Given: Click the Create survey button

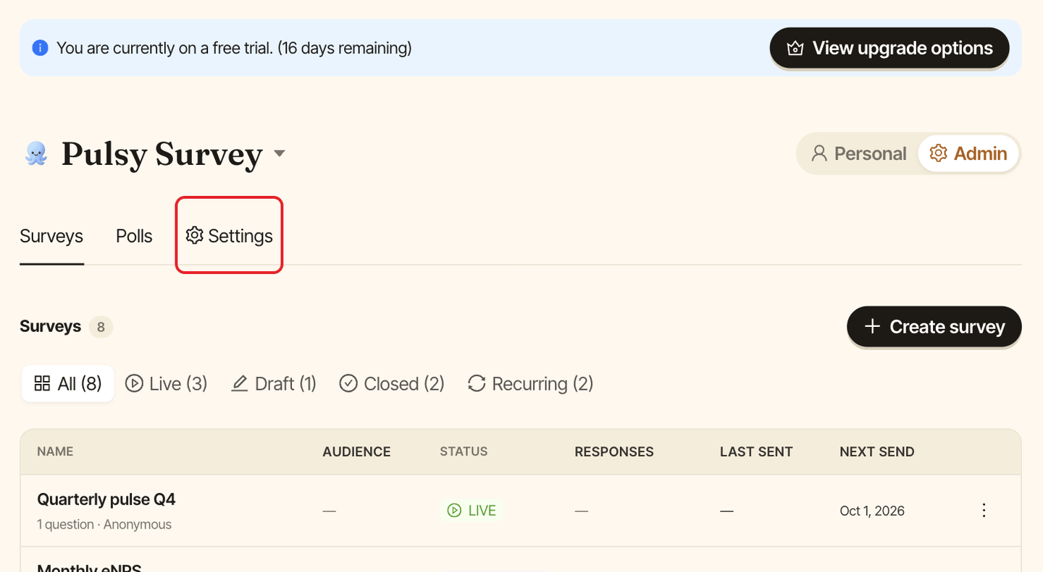Looking at the screenshot, I should [934, 327].
